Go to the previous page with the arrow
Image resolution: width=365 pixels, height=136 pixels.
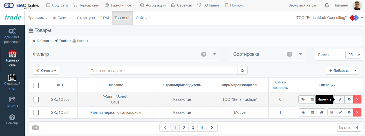pyautogui.click(x=165, y=128)
